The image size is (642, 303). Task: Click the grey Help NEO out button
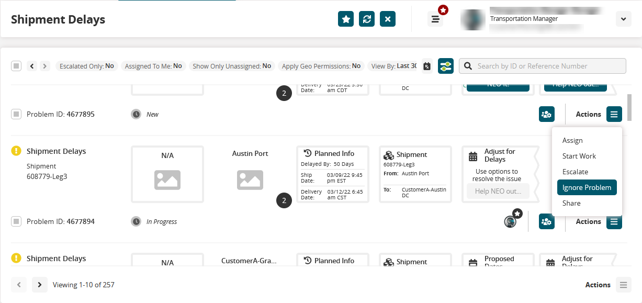(498, 191)
